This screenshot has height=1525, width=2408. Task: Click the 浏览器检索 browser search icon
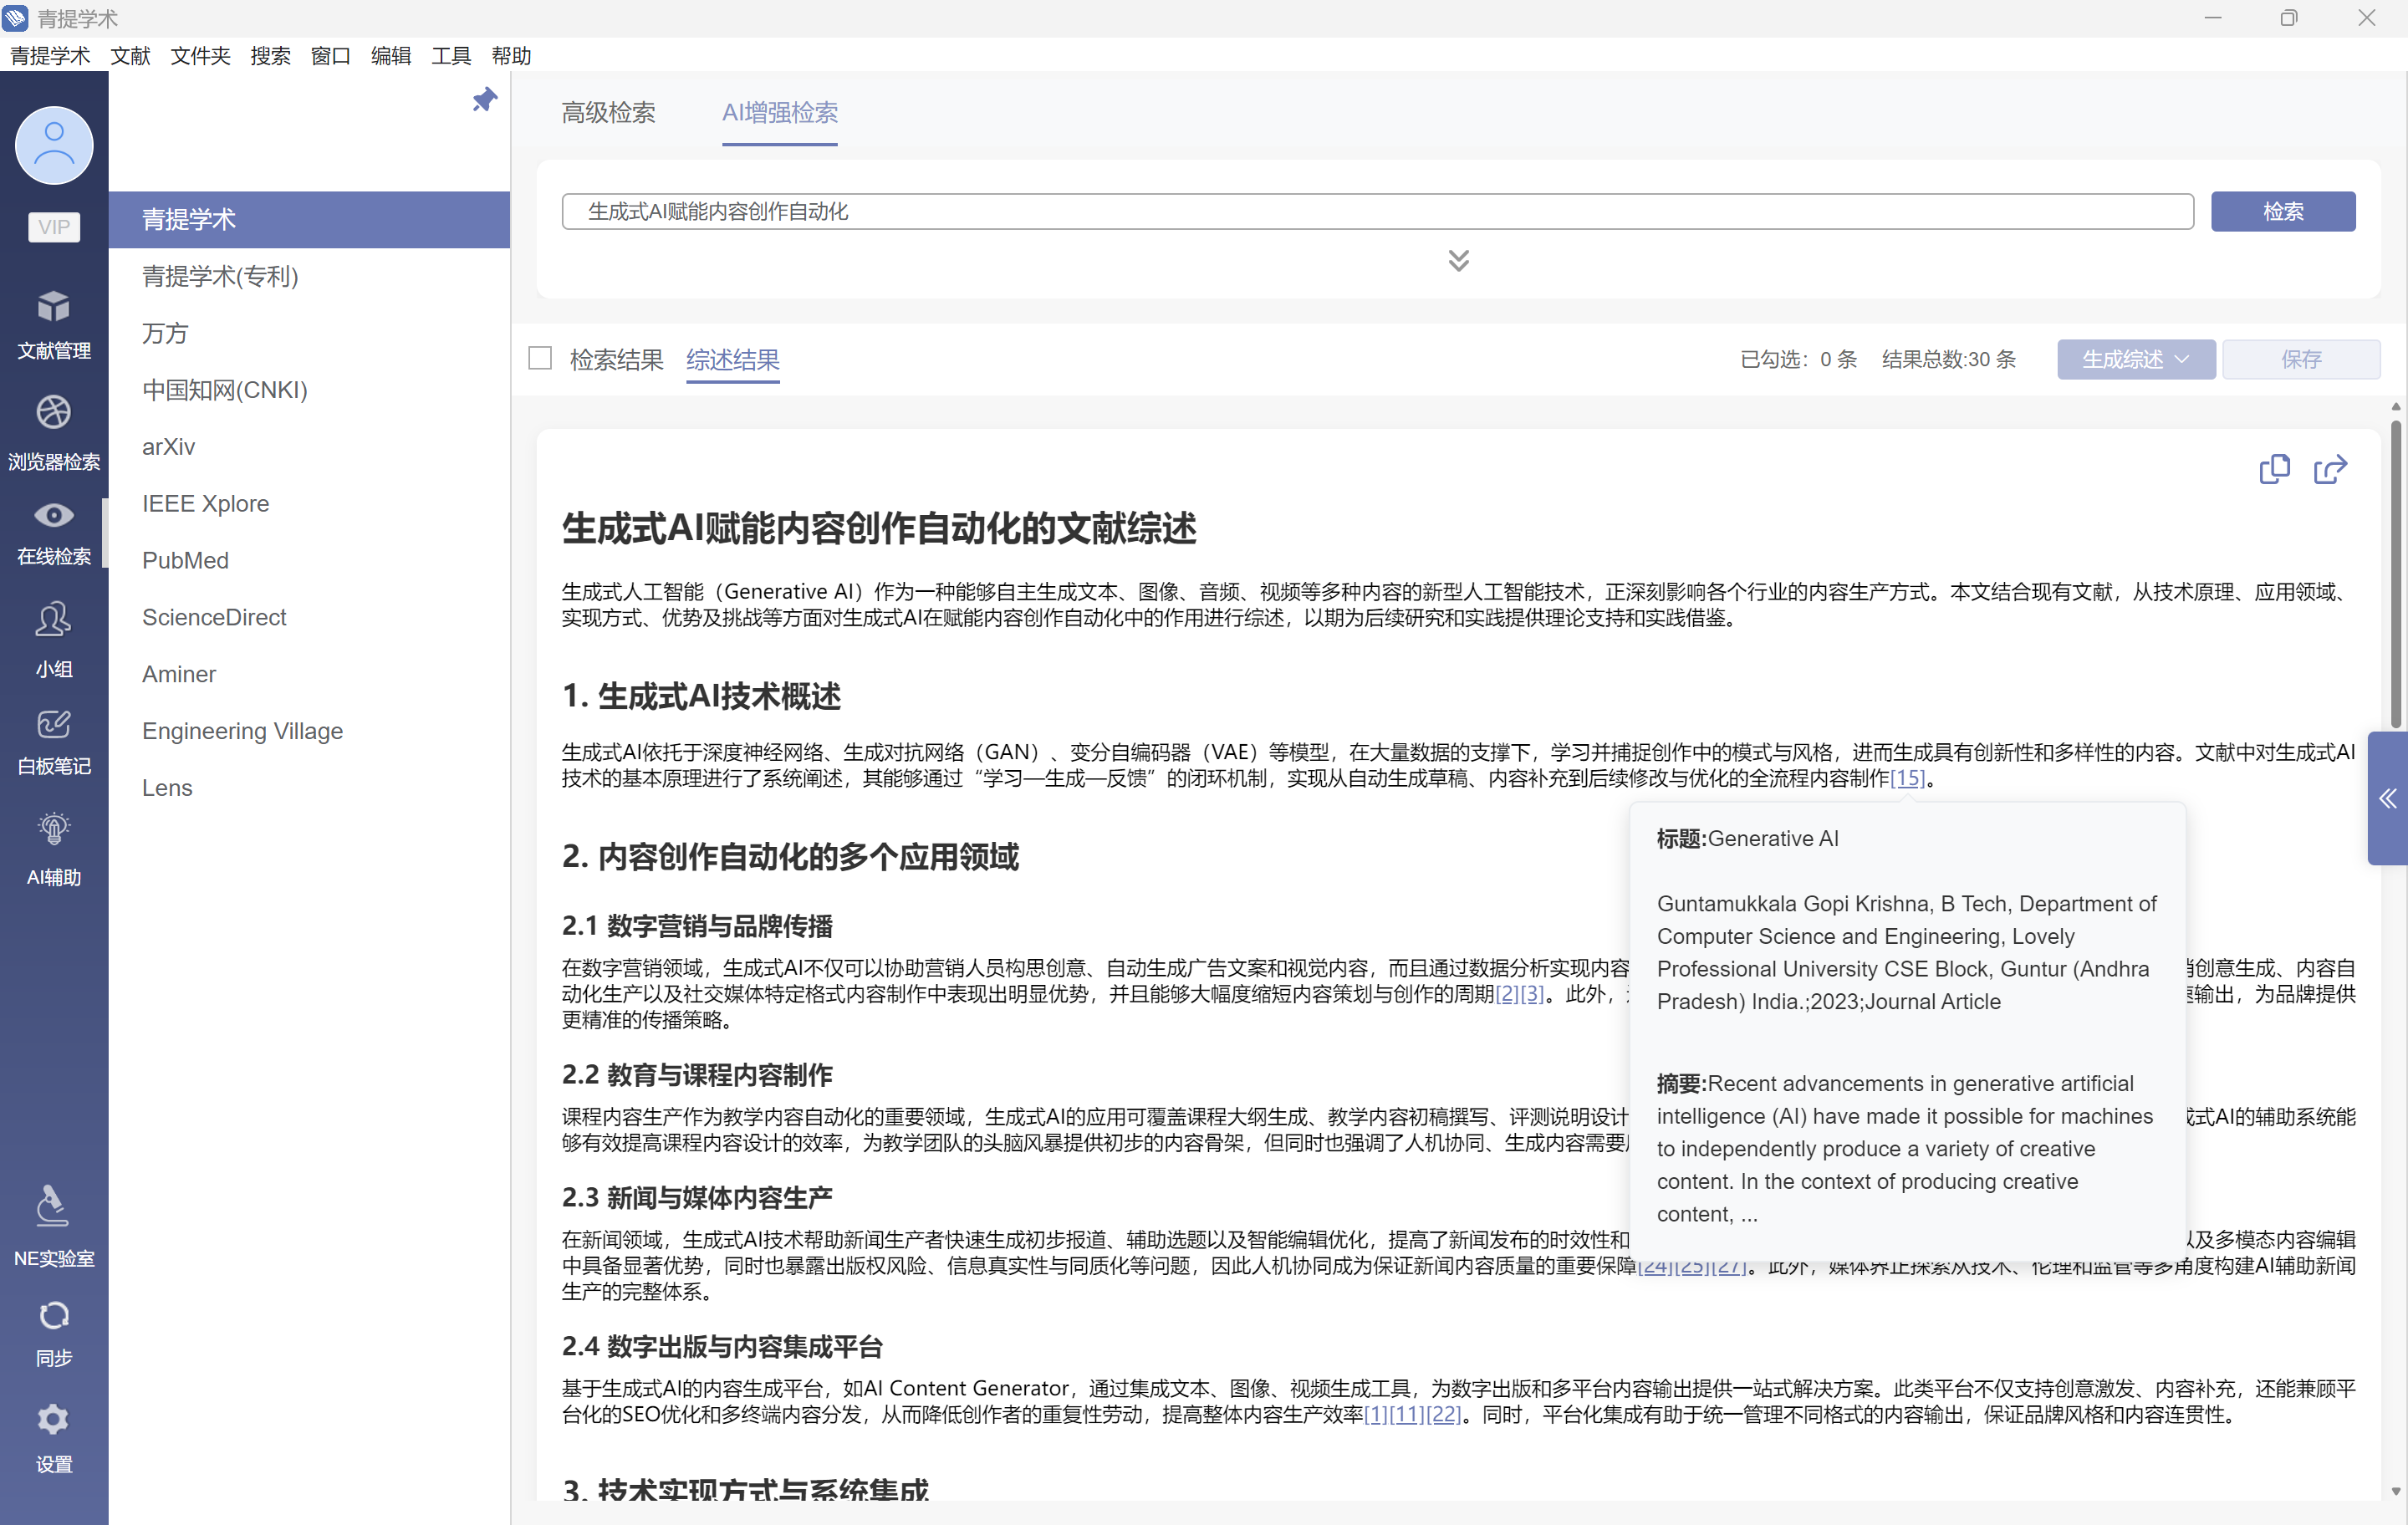[x=53, y=413]
